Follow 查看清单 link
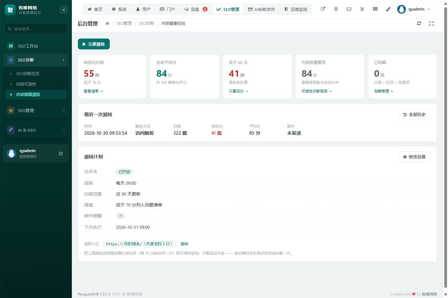This screenshot has width=448, height=298. click(93, 91)
